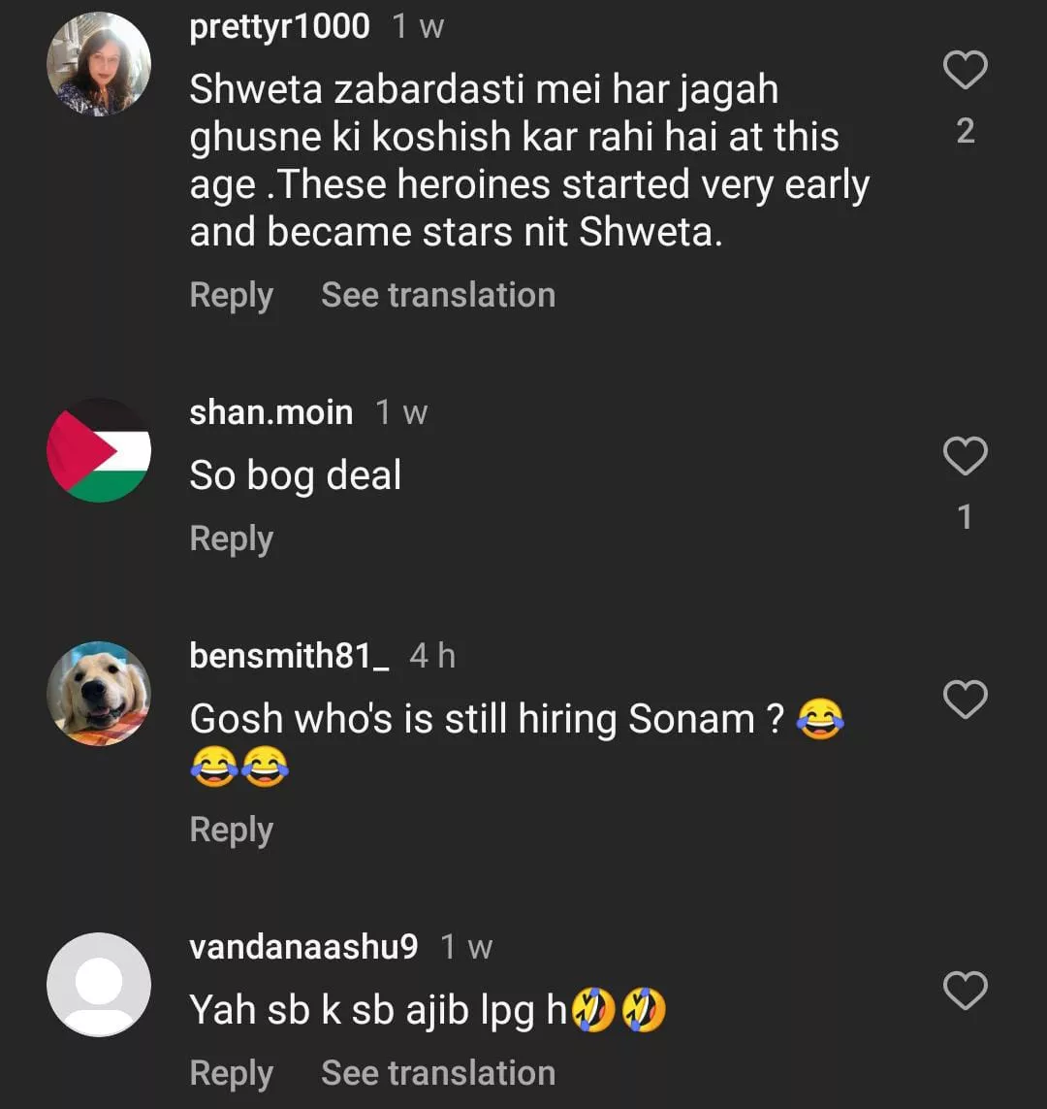View the like count on prettyr1000's comment
1047x1109 pixels.
pyautogui.click(x=965, y=131)
